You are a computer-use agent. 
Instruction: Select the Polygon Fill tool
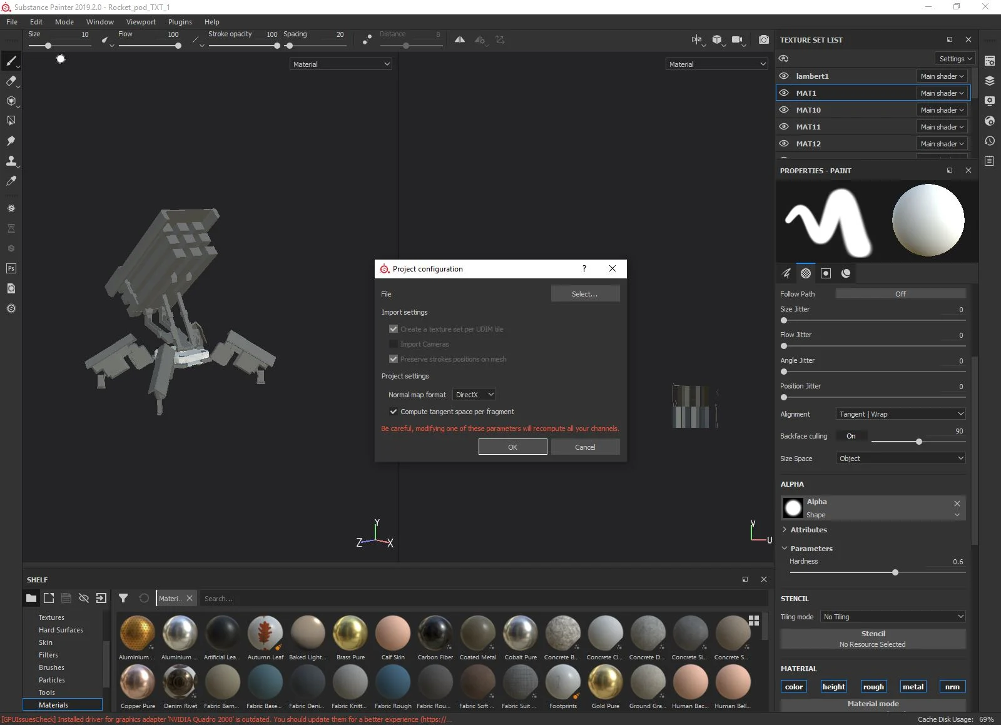pos(11,121)
